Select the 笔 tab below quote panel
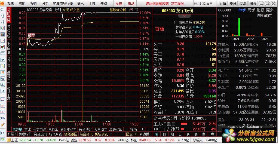The height and width of the screenshot is (144, 279). click(157, 134)
